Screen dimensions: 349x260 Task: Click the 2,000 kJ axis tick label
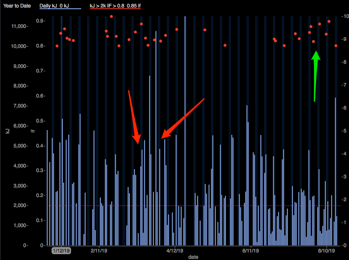click(20, 205)
